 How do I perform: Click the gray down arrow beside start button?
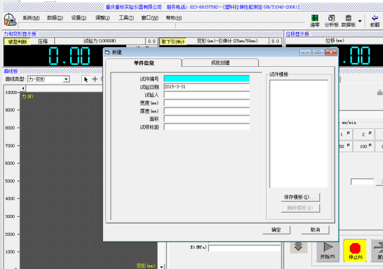pyautogui.click(x=298, y=246)
